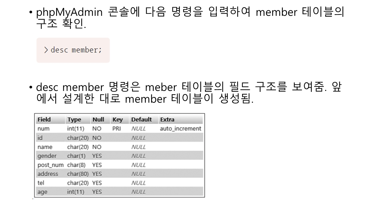The image size is (378, 212).
Task: Select the num field cell
Action: click(x=43, y=129)
